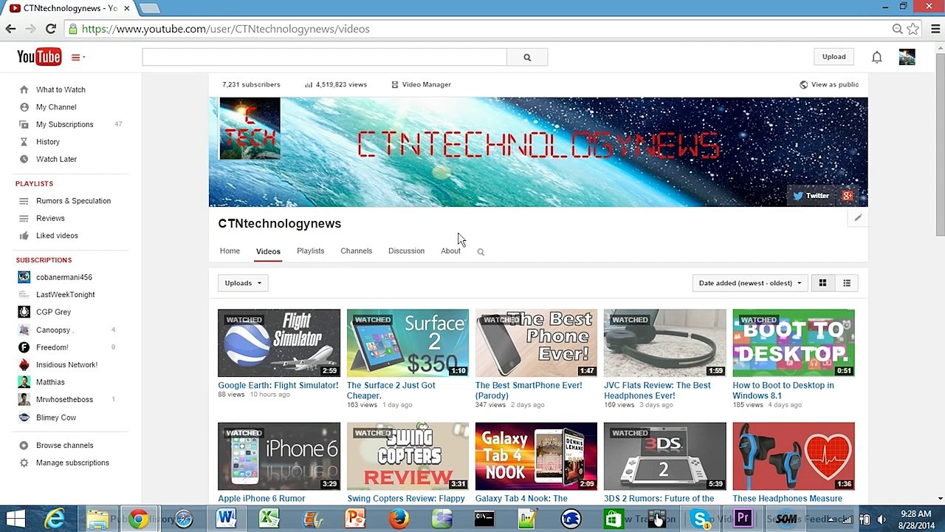The width and height of the screenshot is (945, 532).
Task: Open the notifications bell
Action: [876, 57]
